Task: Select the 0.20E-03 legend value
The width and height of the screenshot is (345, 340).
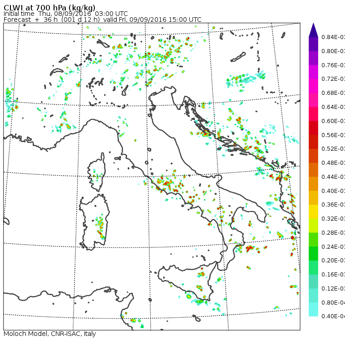Action: [x=333, y=261]
